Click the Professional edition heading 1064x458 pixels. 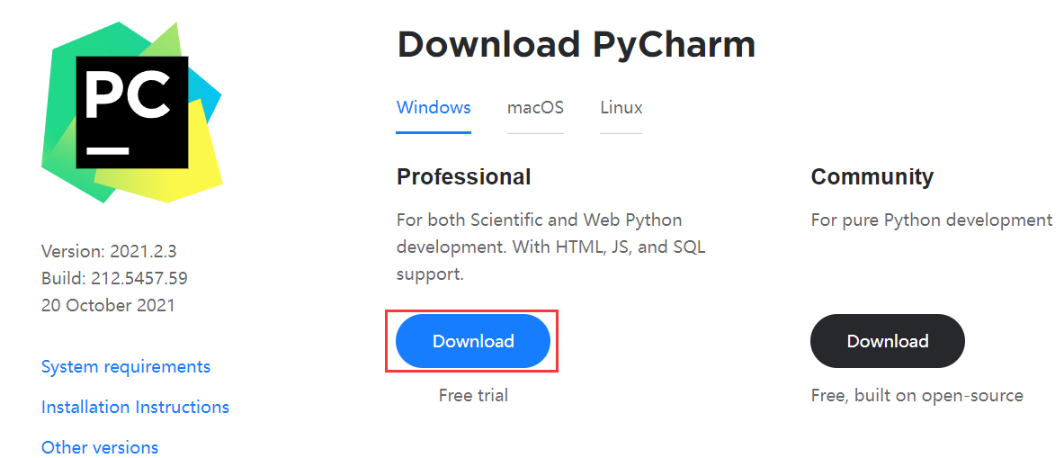click(463, 176)
